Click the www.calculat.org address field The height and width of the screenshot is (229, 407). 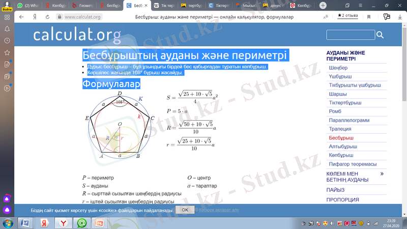click(x=82, y=17)
